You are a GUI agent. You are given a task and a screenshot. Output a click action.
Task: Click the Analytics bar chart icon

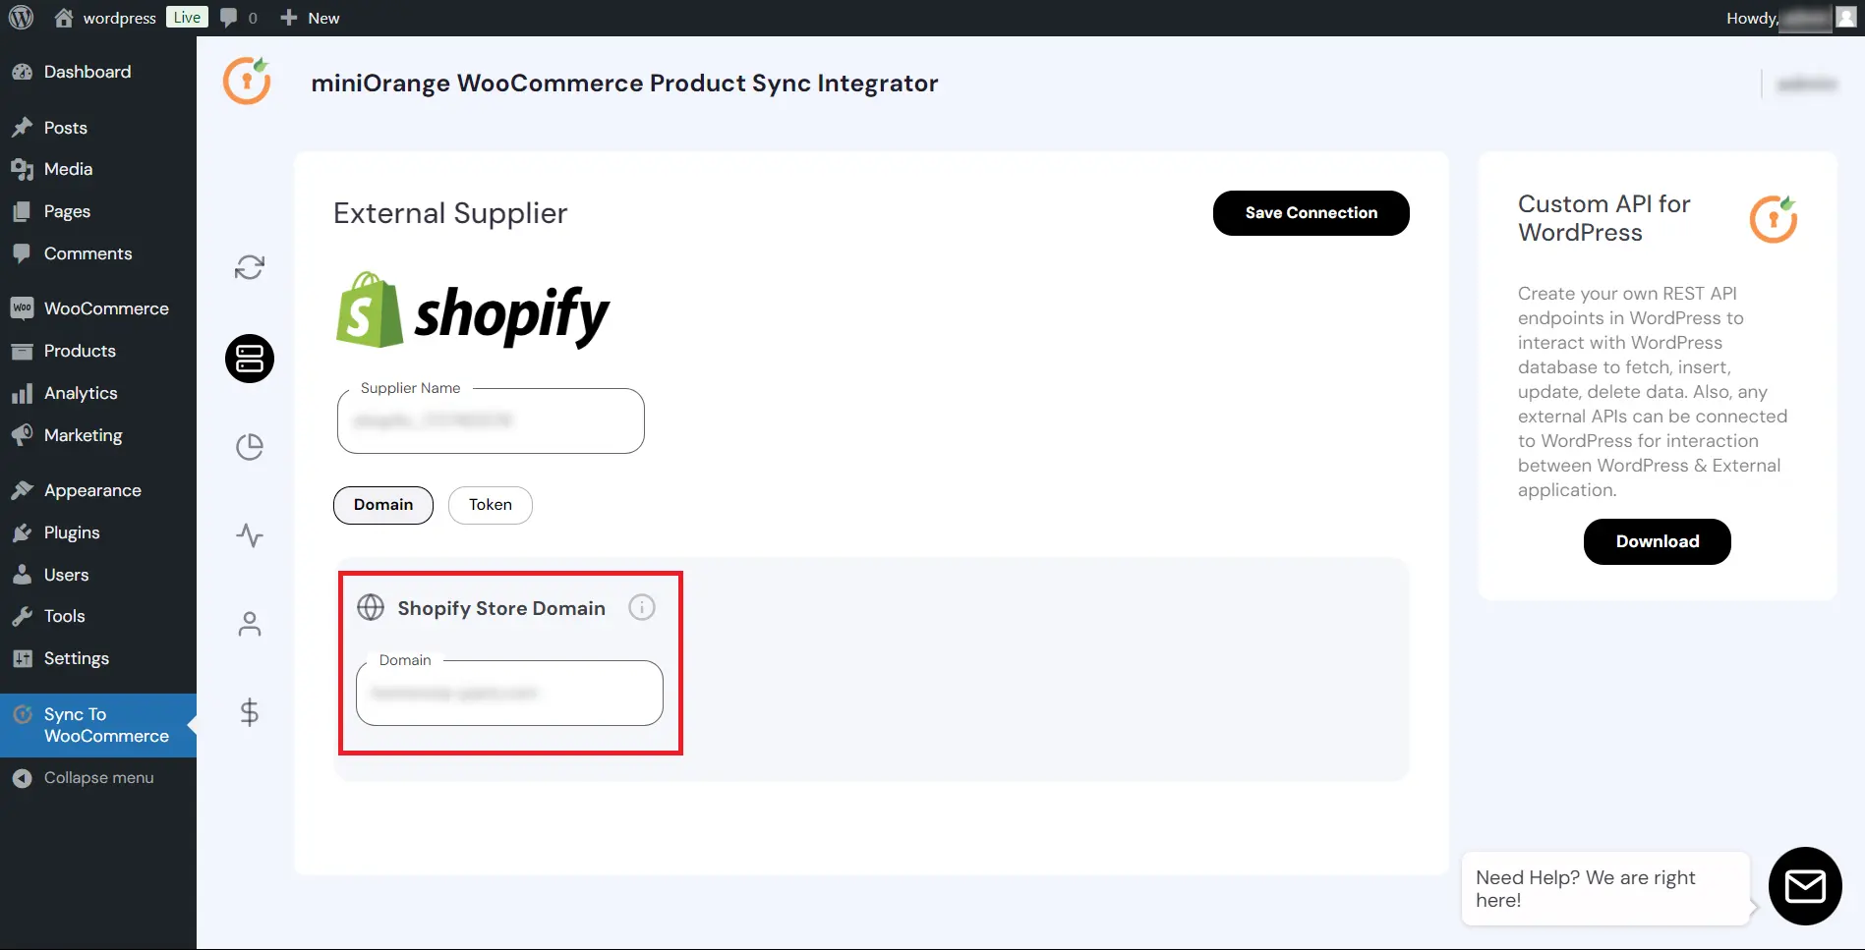pos(22,393)
